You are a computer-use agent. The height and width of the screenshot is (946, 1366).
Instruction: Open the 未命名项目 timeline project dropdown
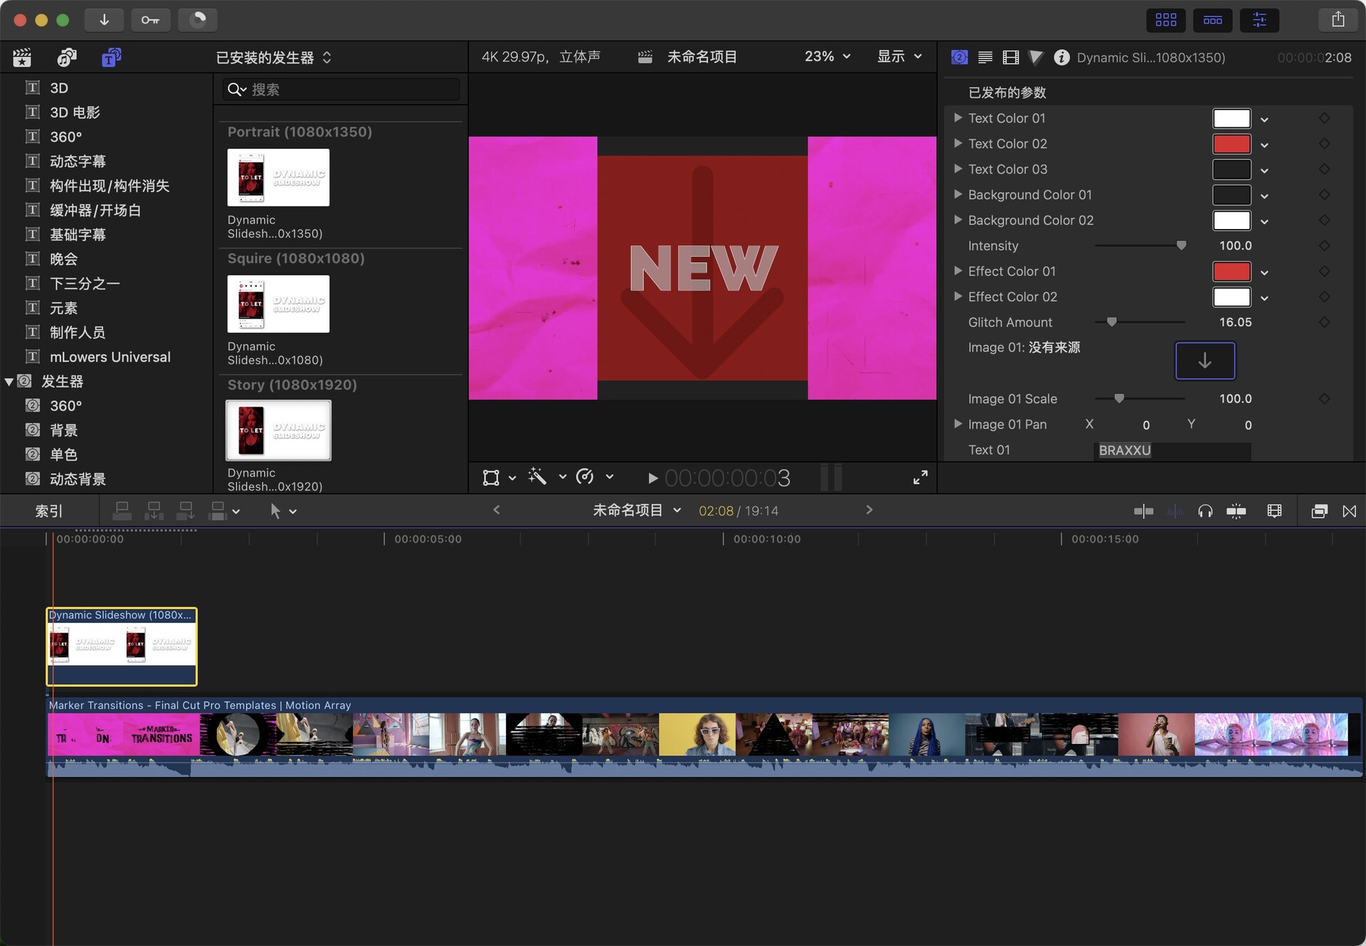(637, 511)
